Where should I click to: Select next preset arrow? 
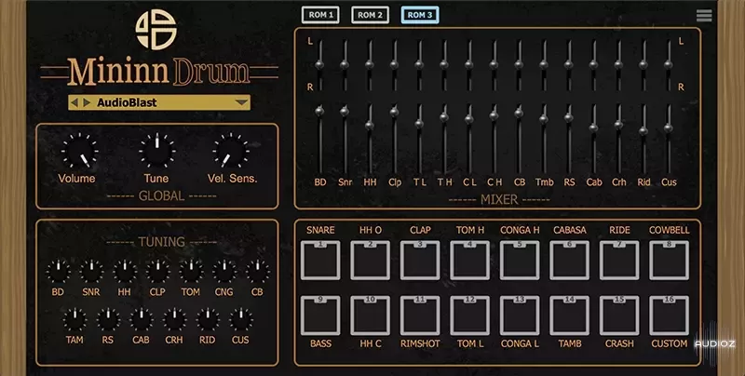pos(87,102)
